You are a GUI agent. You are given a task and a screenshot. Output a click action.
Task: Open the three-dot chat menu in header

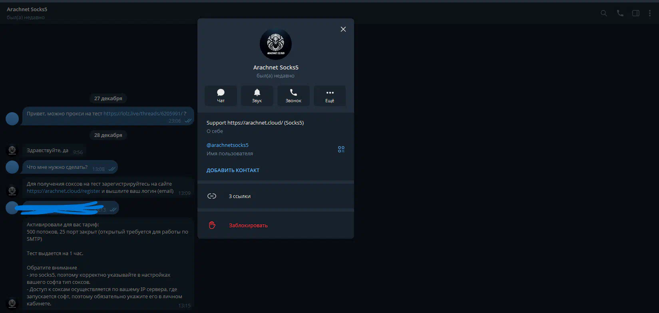point(650,13)
